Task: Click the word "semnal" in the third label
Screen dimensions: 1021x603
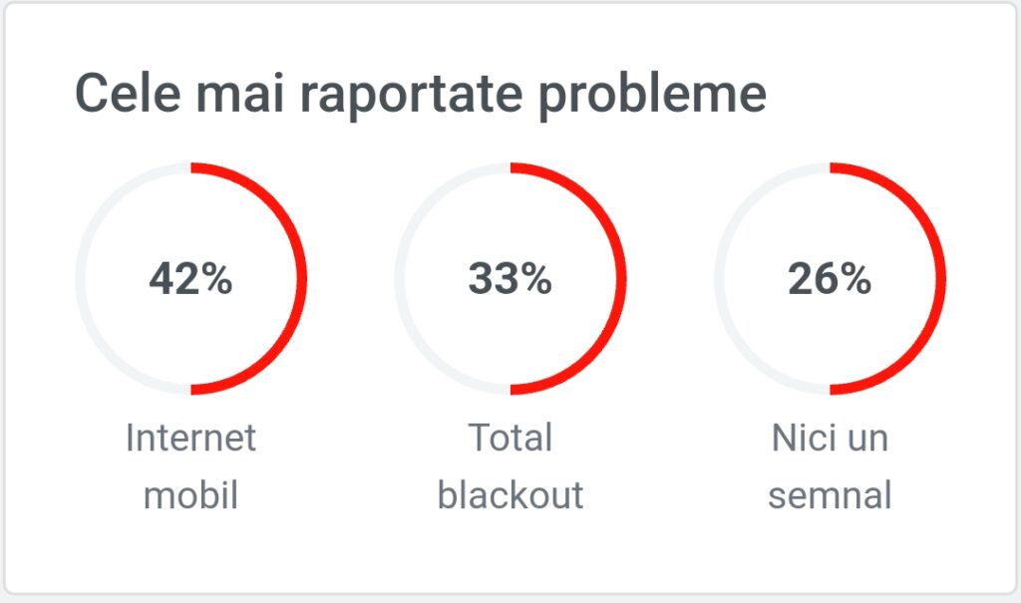Action: 831,496
